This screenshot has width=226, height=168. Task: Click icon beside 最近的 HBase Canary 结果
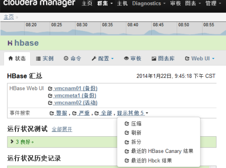127,151
